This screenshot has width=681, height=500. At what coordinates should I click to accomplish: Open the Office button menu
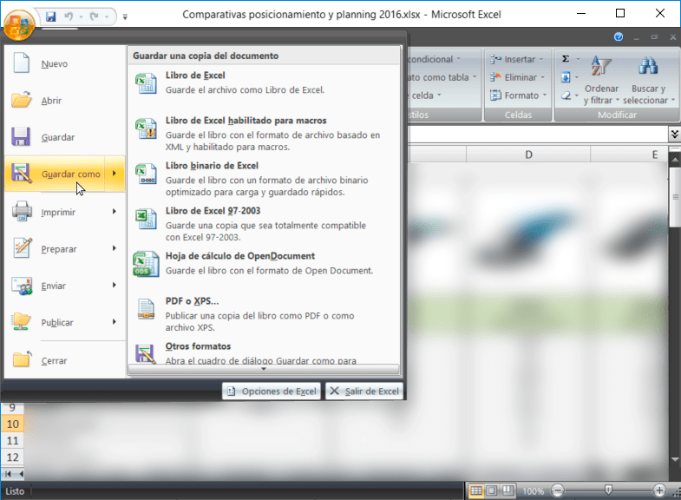[18, 25]
